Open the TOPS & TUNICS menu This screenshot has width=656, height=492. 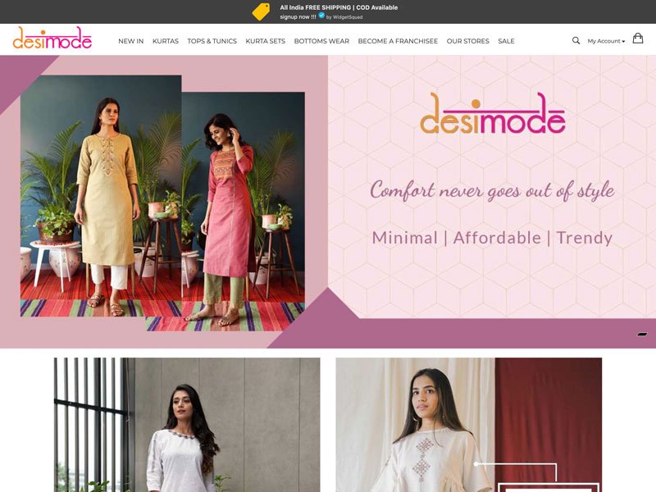click(212, 41)
